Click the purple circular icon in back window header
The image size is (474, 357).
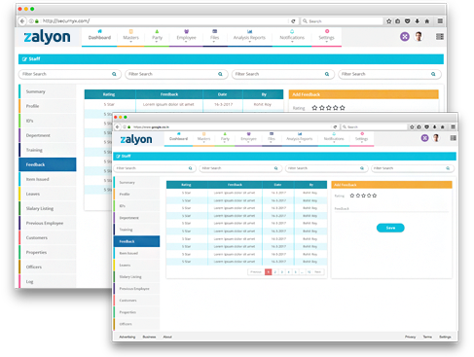pyautogui.click(x=405, y=37)
